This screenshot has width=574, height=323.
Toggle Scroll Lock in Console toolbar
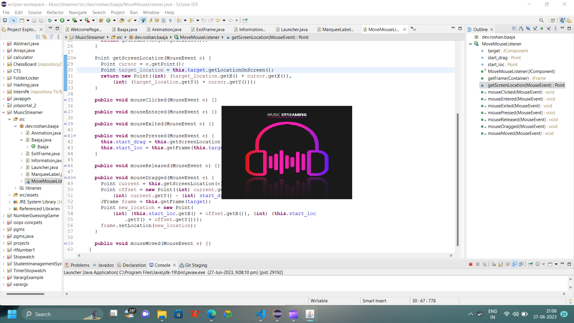[500, 264]
